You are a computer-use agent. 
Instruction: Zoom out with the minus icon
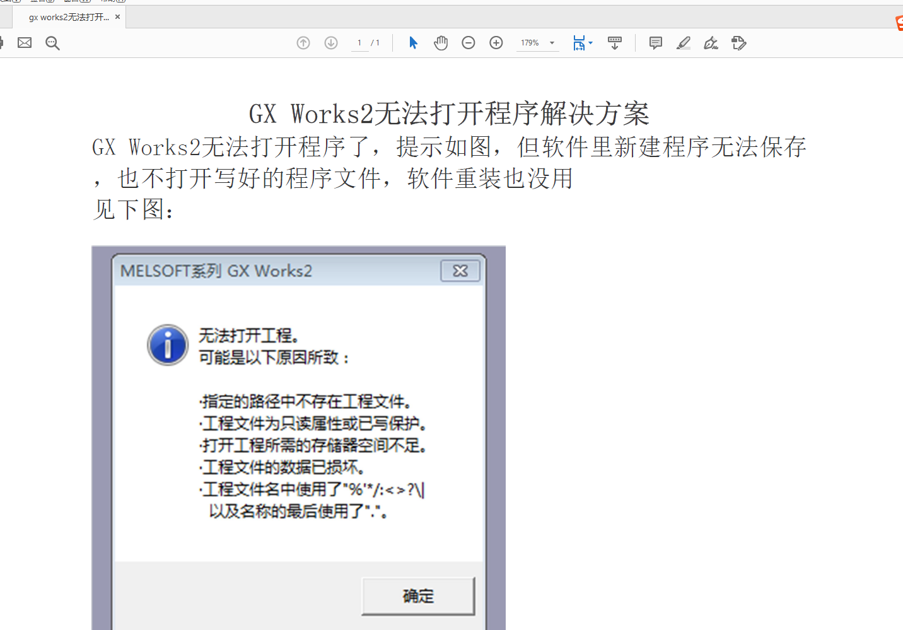click(469, 43)
